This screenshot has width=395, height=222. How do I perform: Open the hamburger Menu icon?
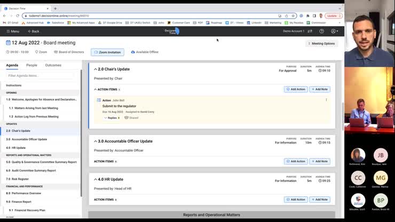[x=9, y=31]
